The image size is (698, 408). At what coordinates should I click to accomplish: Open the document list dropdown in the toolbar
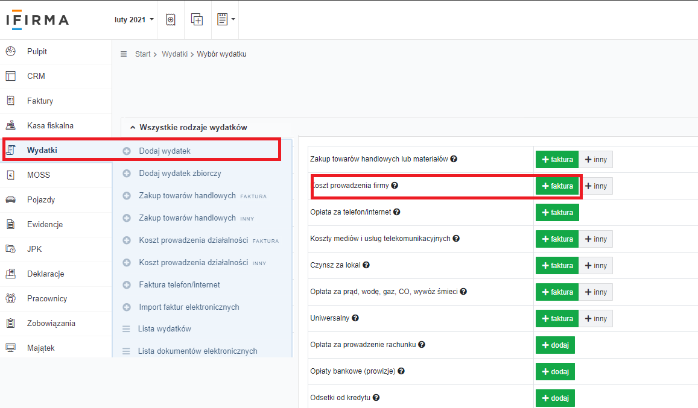[226, 19]
